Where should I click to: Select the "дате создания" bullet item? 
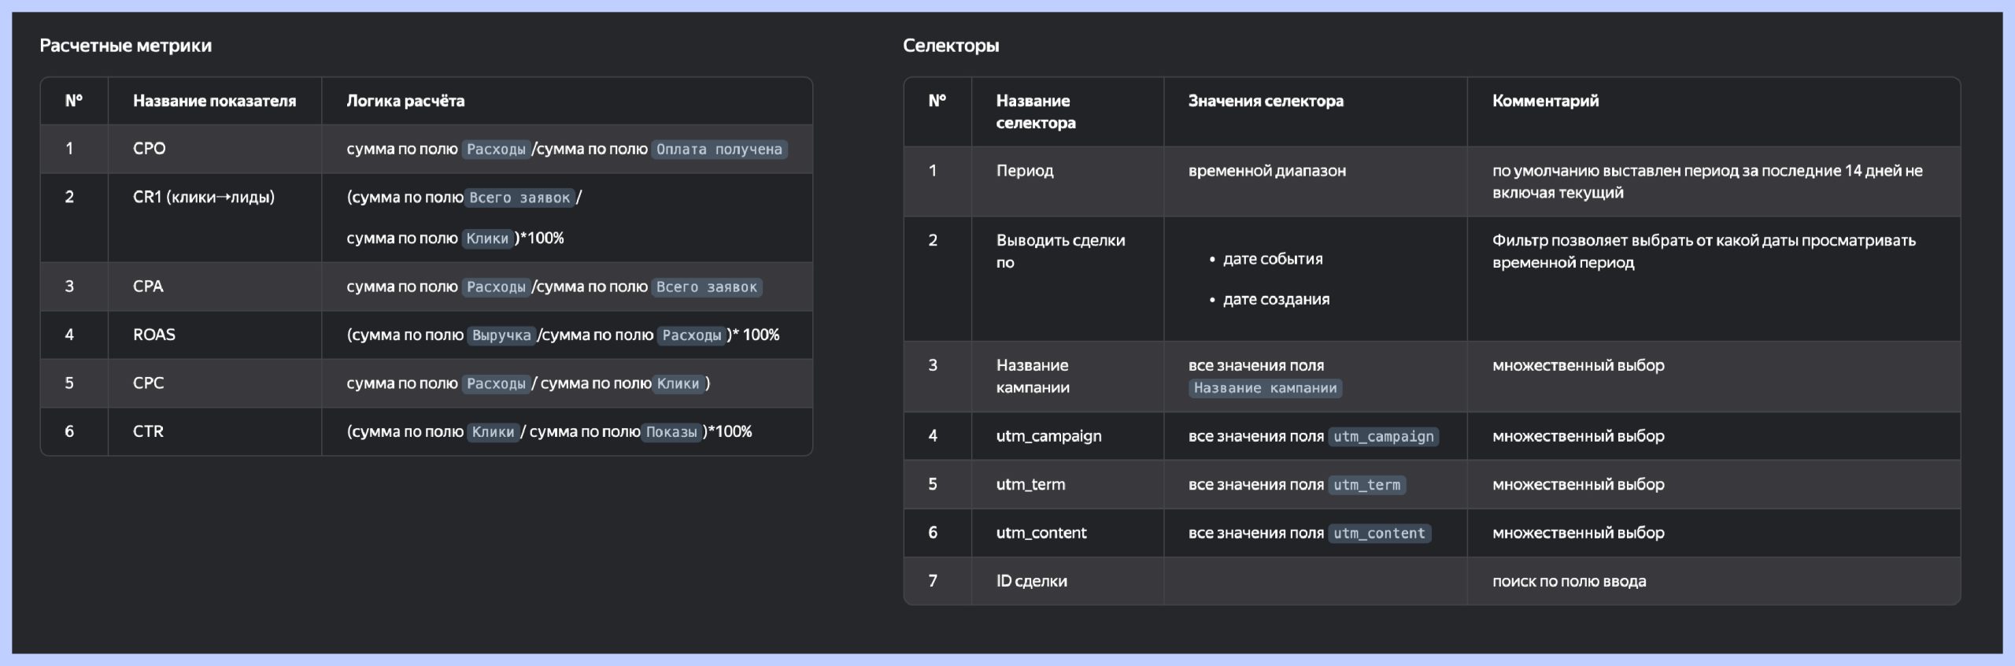pyautogui.click(x=1275, y=299)
